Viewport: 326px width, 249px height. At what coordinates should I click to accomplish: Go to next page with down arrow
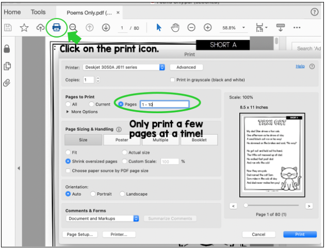pos(106,28)
